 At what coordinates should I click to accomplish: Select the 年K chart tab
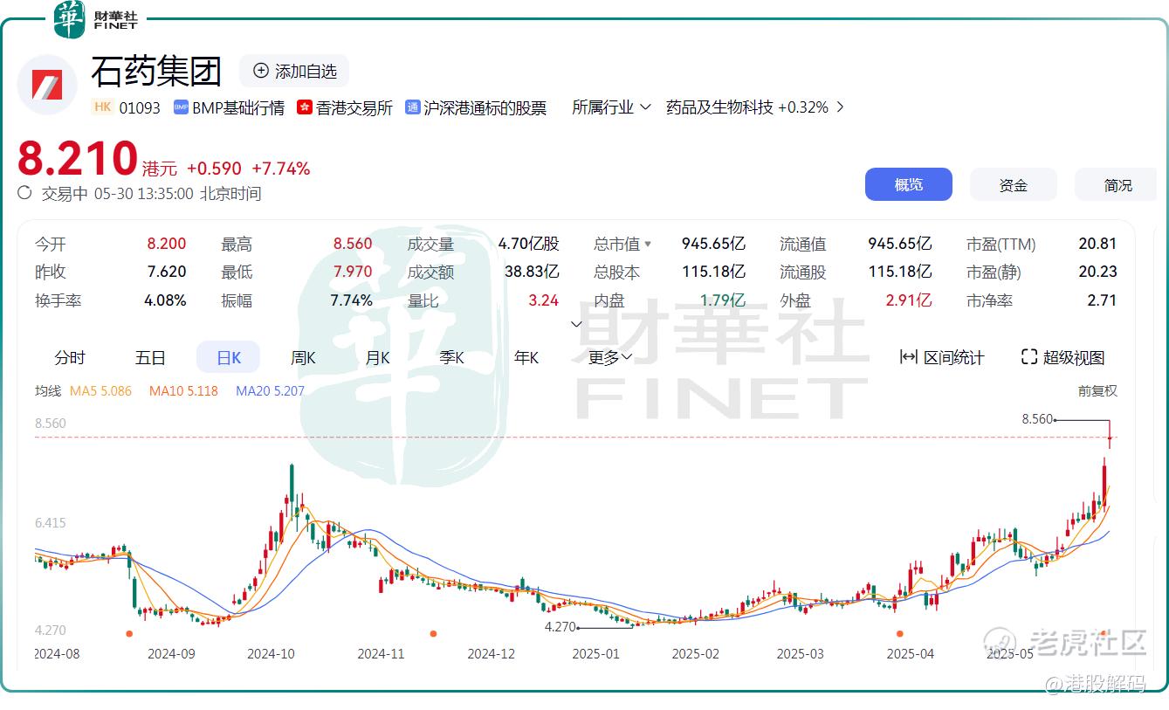click(x=526, y=357)
